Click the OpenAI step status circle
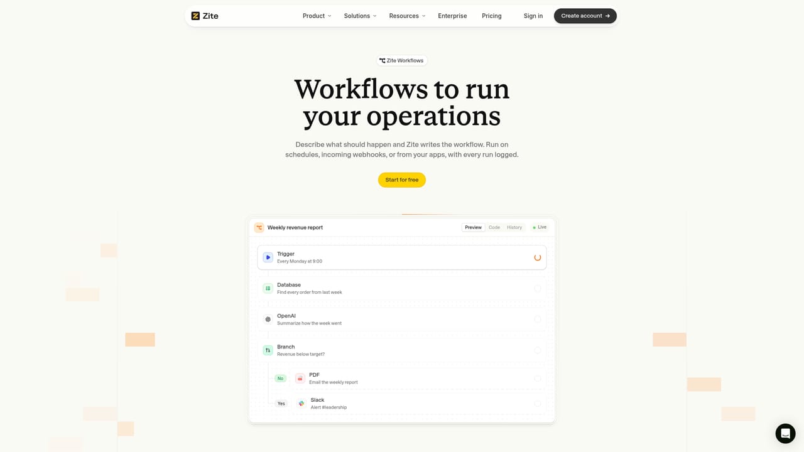Screen dimensions: 804x452 click(x=538, y=320)
